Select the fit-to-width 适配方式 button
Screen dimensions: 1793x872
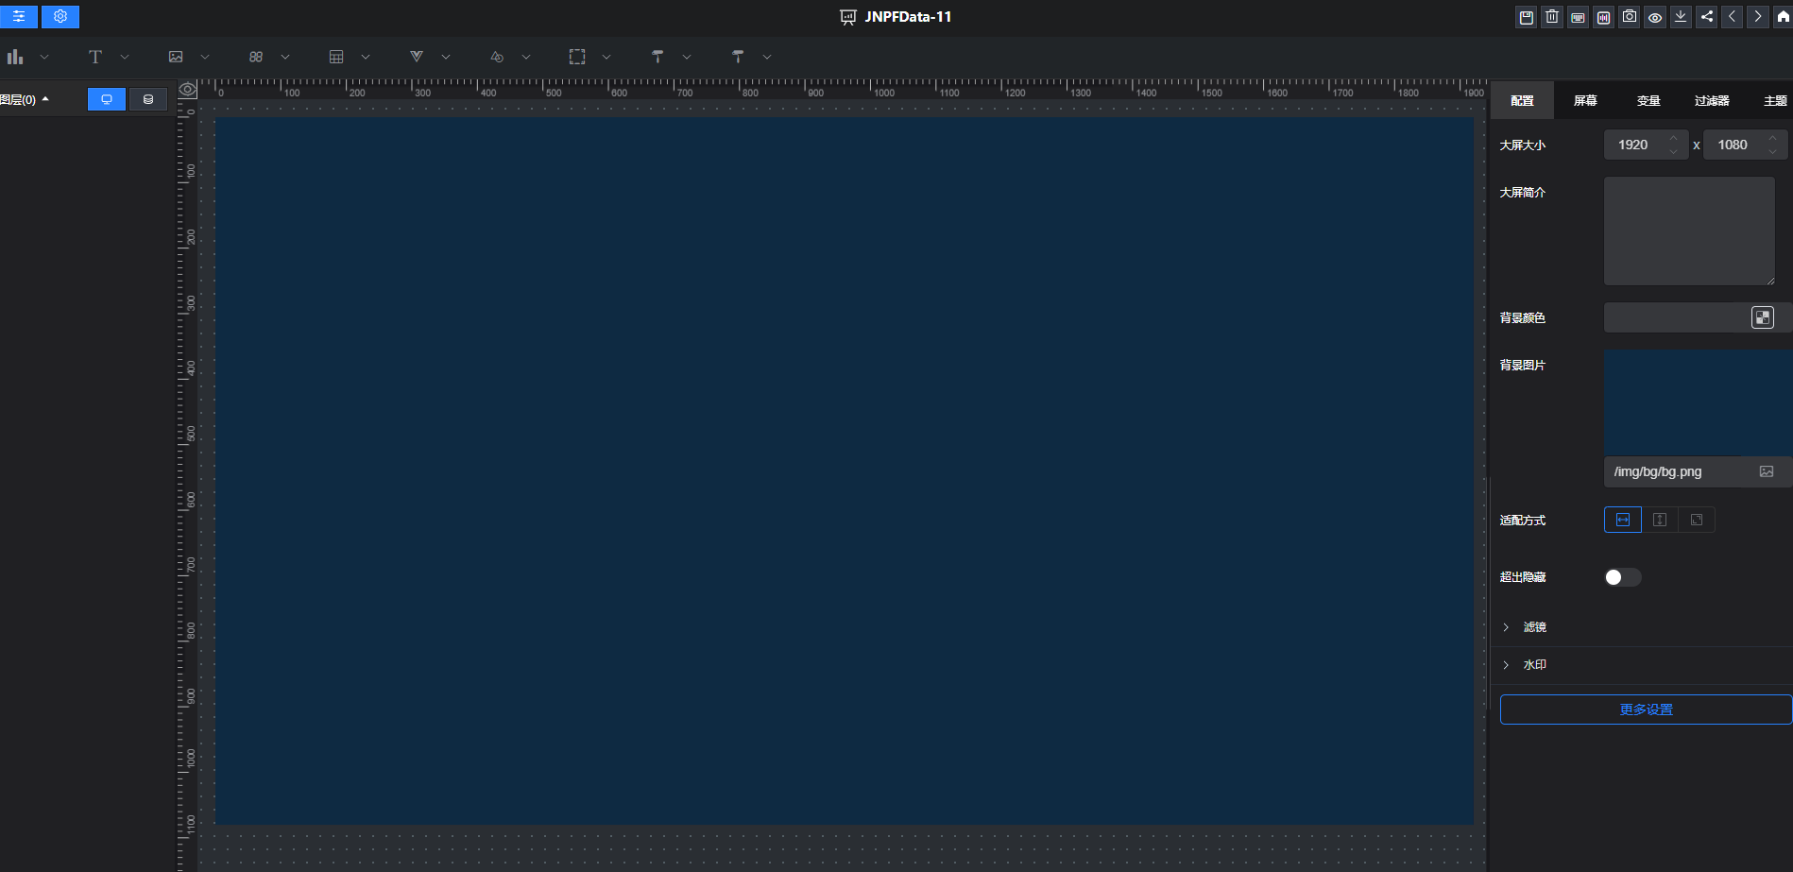click(1622, 520)
